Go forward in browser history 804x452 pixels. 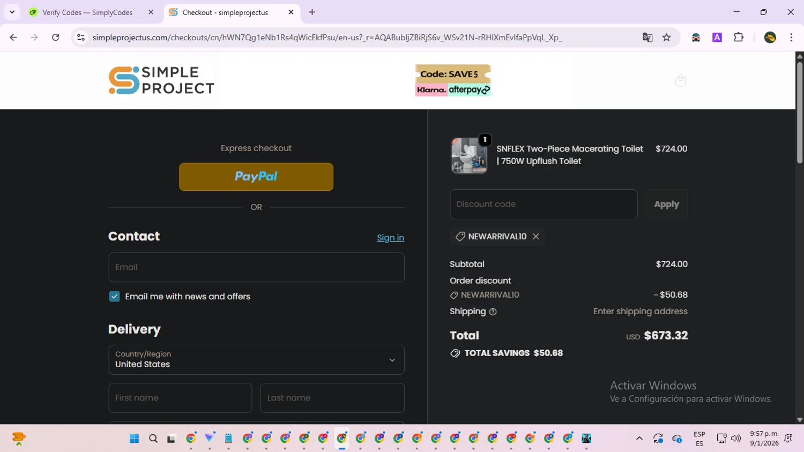(x=34, y=38)
